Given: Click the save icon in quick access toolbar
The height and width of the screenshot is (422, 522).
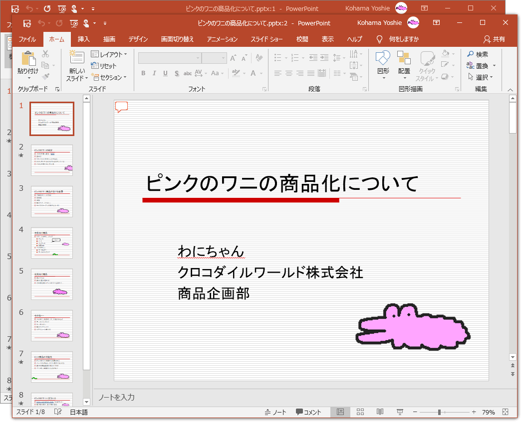Looking at the screenshot, I should click(27, 23).
